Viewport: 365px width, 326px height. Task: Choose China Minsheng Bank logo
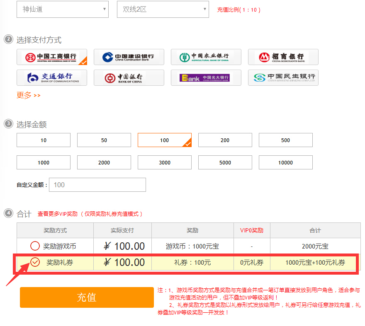[x=283, y=77]
